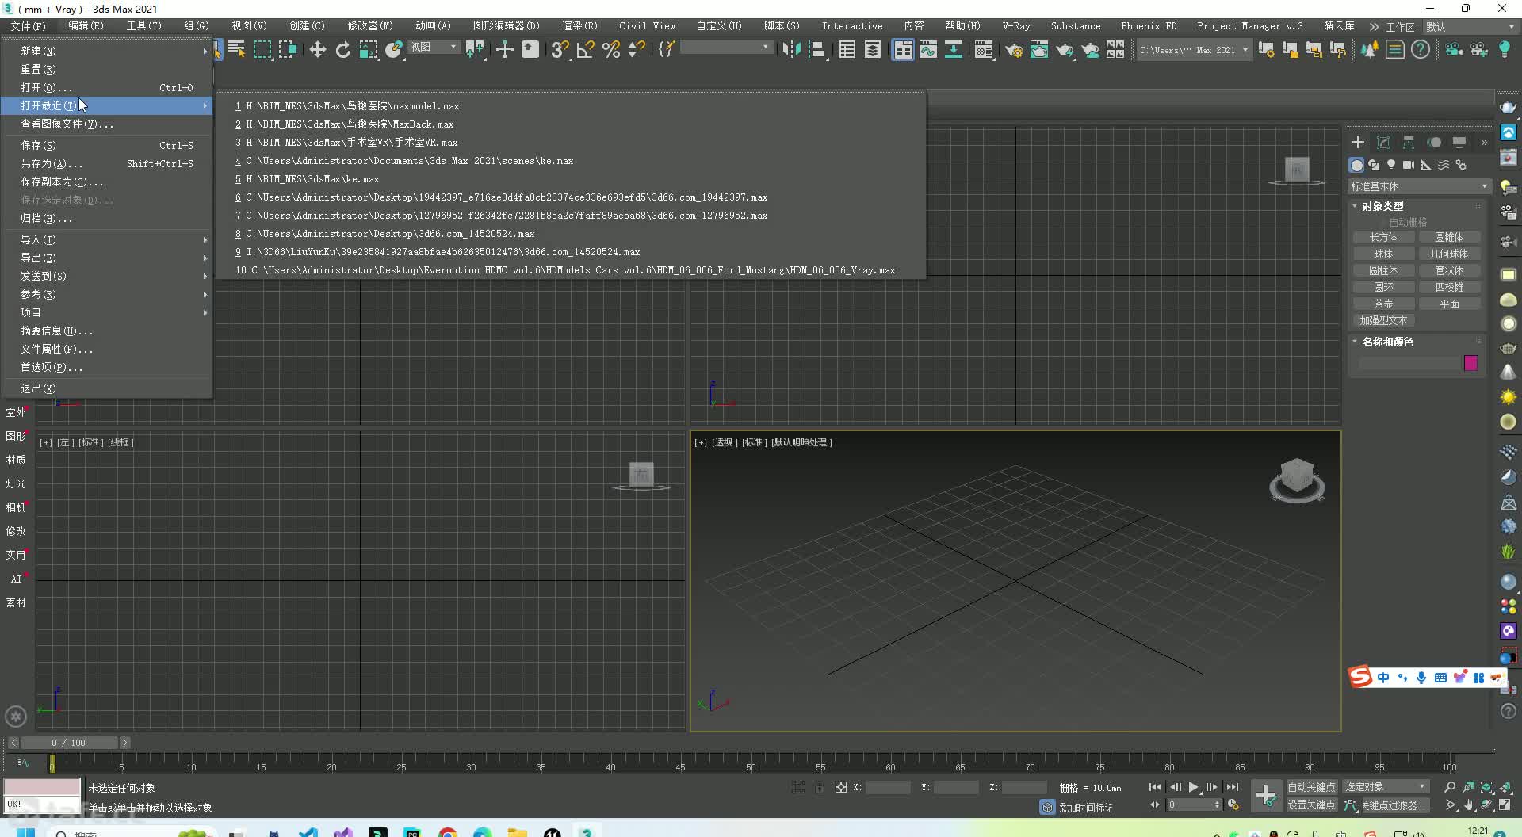Toggle the 3D snaps icon
This screenshot has height=837, width=1522.
(x=560, y=50)
